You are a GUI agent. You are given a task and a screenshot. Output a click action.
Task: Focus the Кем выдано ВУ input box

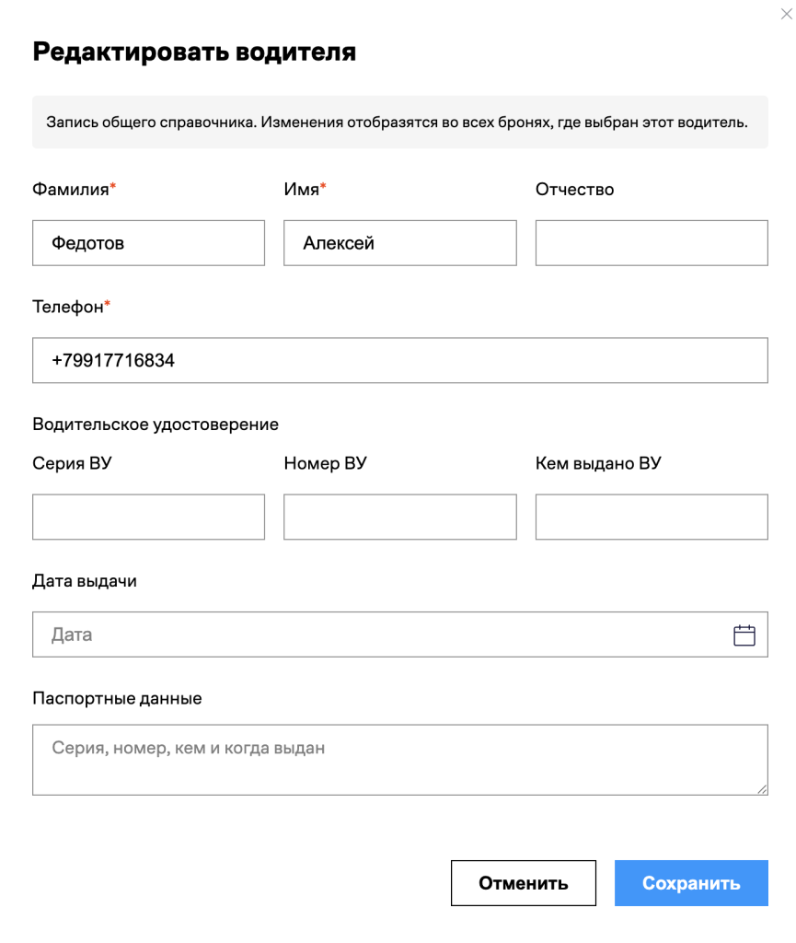[x=652, y=517]
